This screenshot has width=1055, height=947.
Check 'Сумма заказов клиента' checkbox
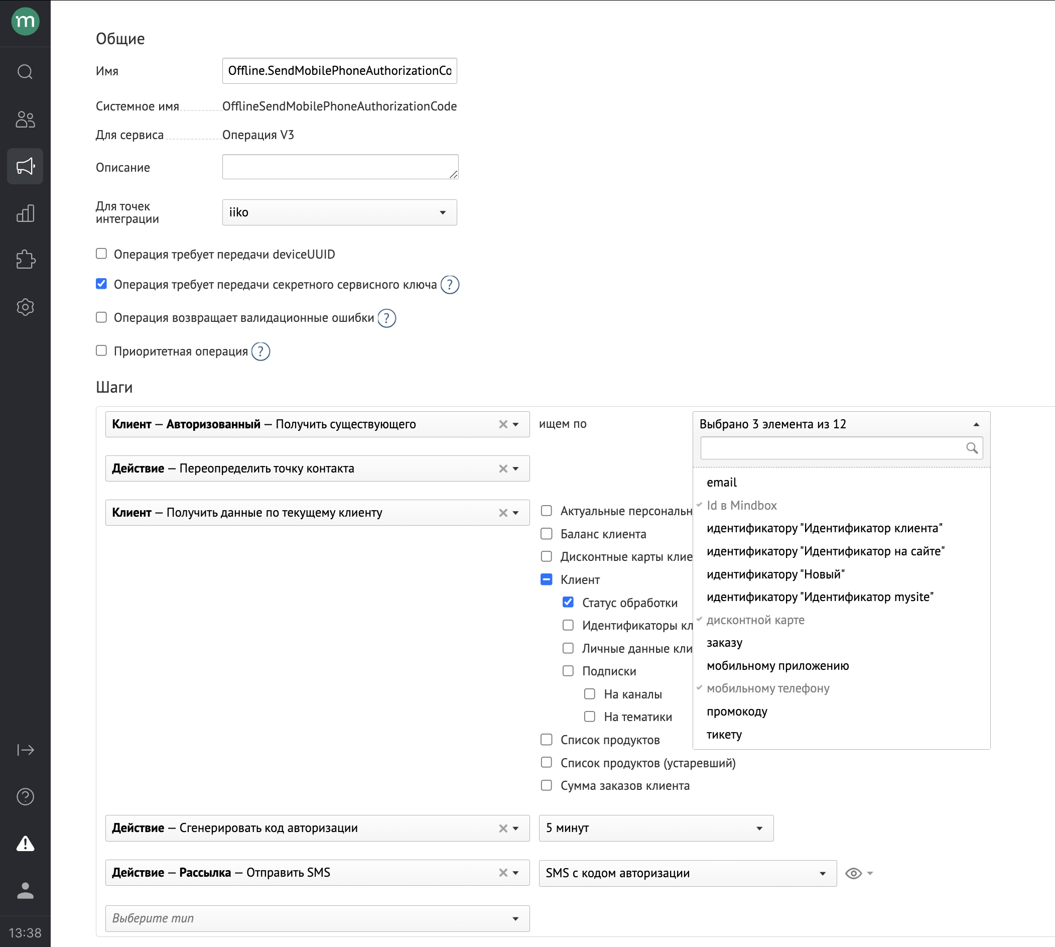[546, 785]
